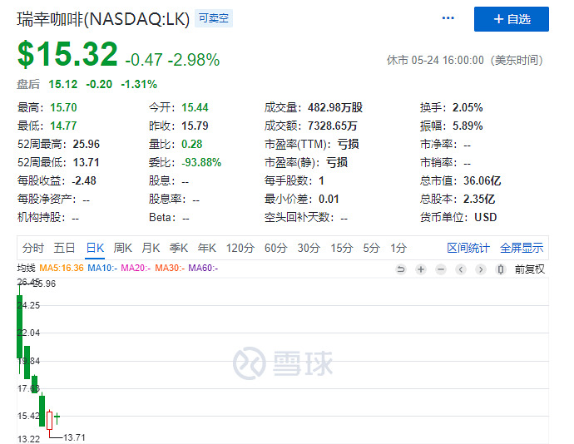The image size is (574, 444).
Task: Click the MA60 moving average label
Action: coord(203,268)
